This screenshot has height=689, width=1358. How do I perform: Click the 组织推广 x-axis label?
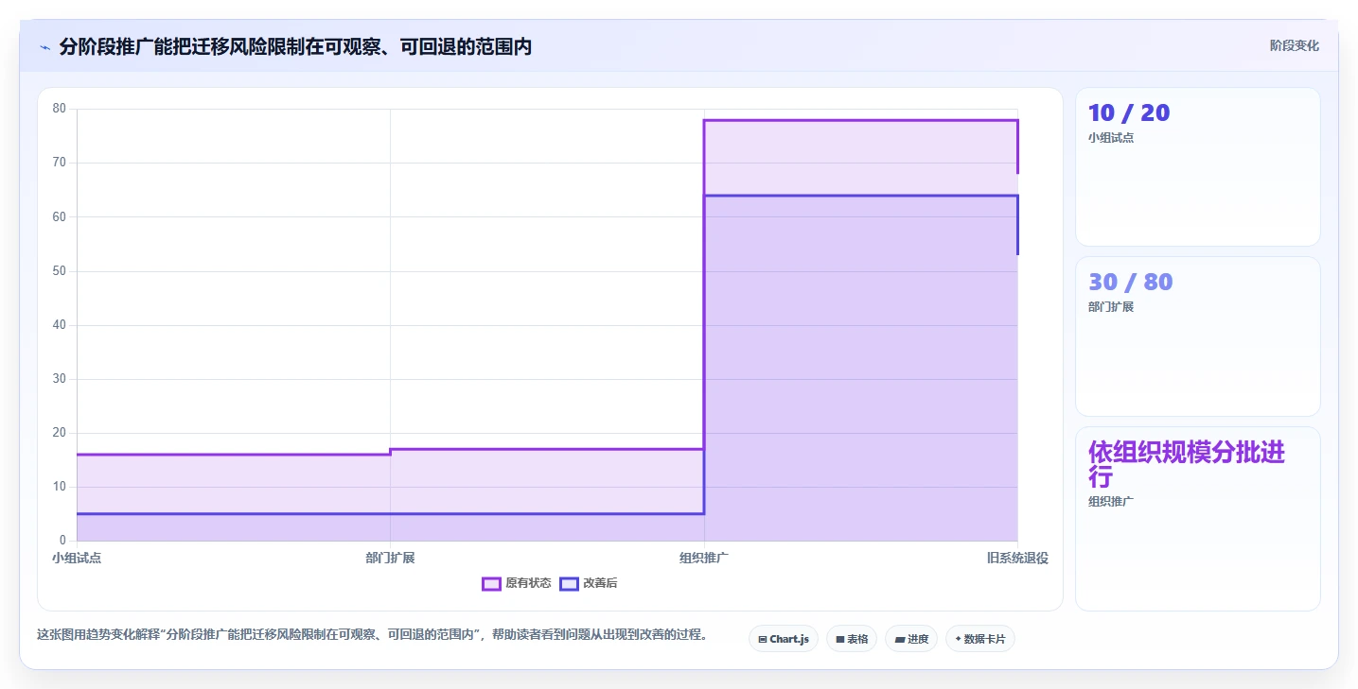point(704,558)
